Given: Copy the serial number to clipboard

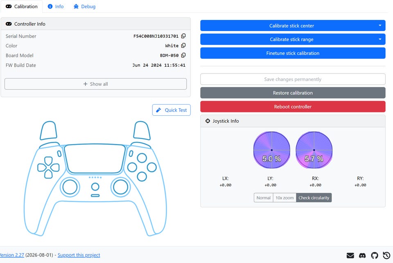Looking at the screenshot, I should pyautogui.click(x=183, y=36).
